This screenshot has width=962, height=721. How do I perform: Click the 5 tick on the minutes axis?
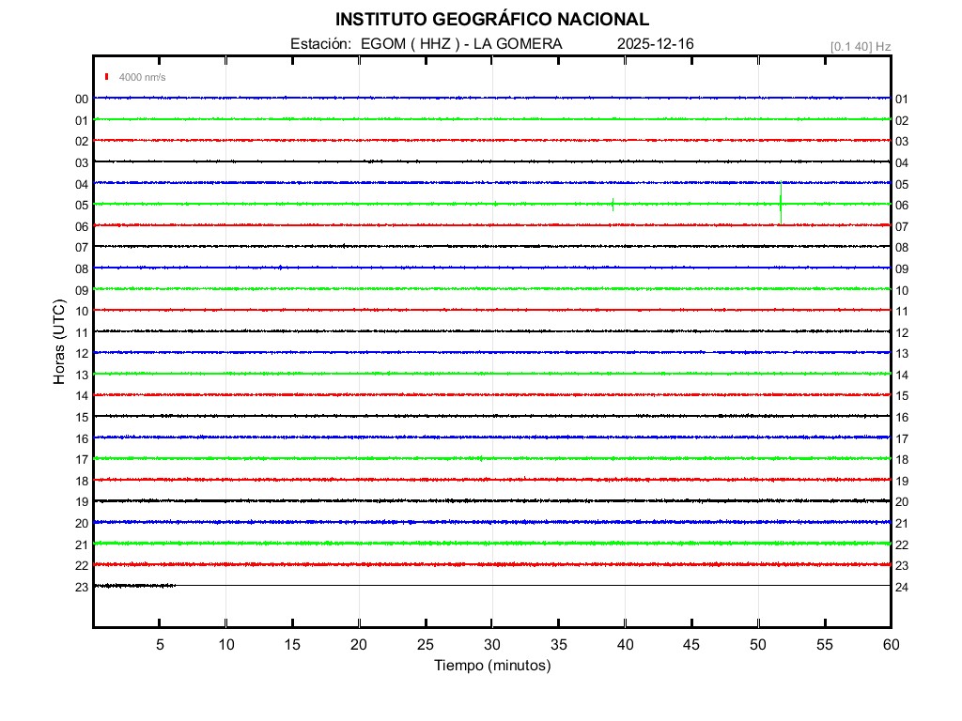tap(160, 645)
